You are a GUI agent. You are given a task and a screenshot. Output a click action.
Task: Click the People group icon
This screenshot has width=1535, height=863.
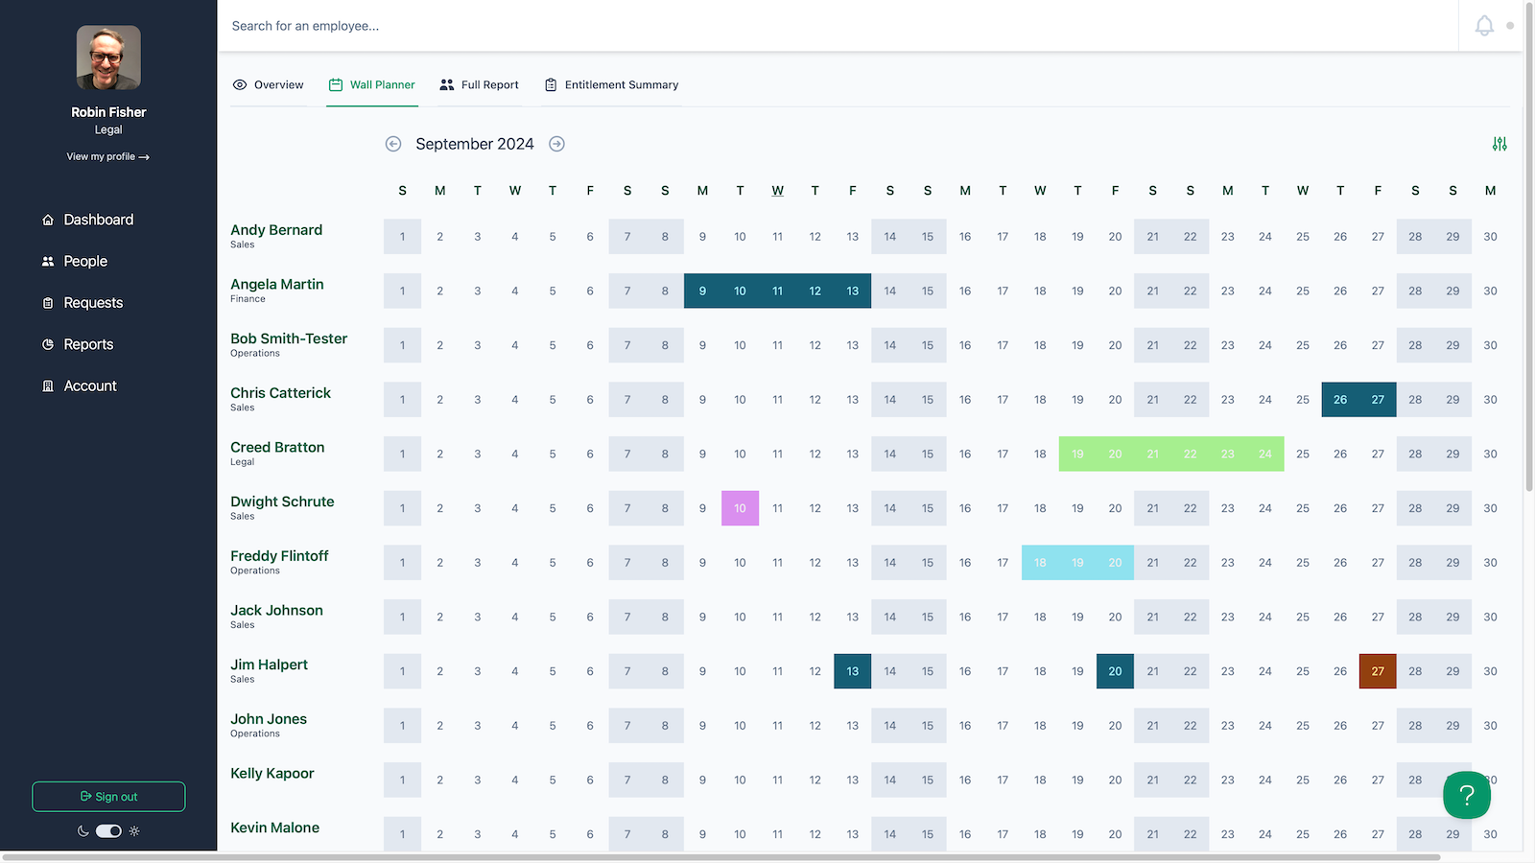coord(48,261)
